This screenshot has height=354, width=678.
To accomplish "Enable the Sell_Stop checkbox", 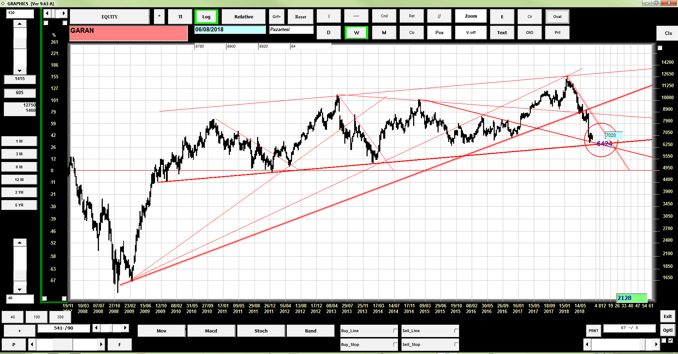I will [x=456, y=344].
